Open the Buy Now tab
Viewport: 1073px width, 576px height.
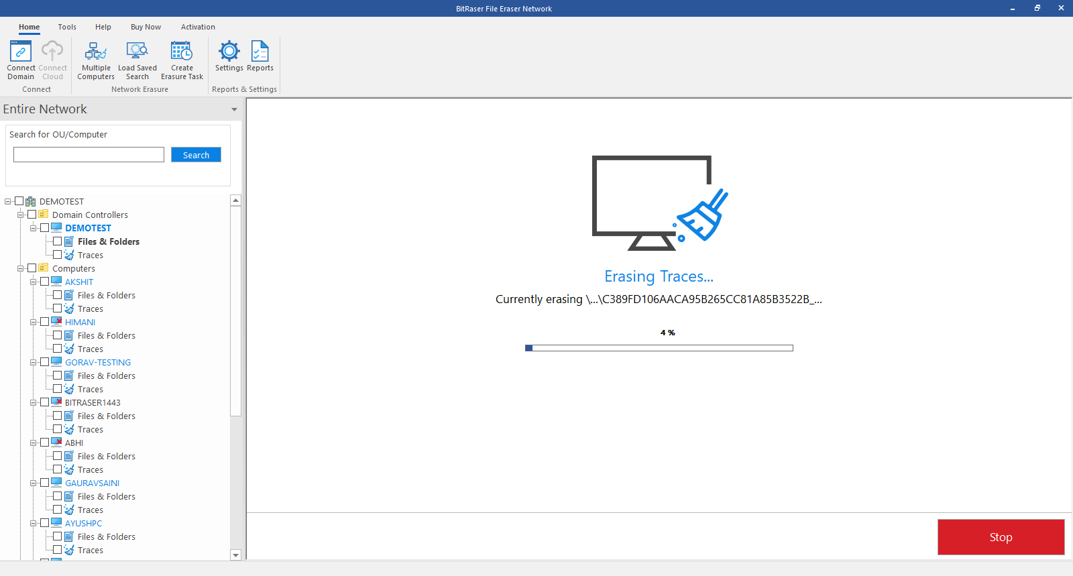[146, 27]
